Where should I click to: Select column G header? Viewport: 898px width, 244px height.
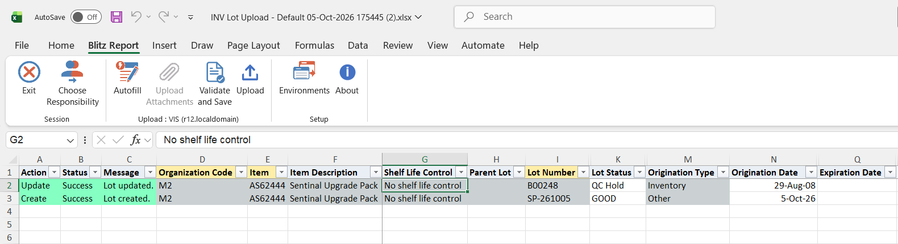[425, 160]
